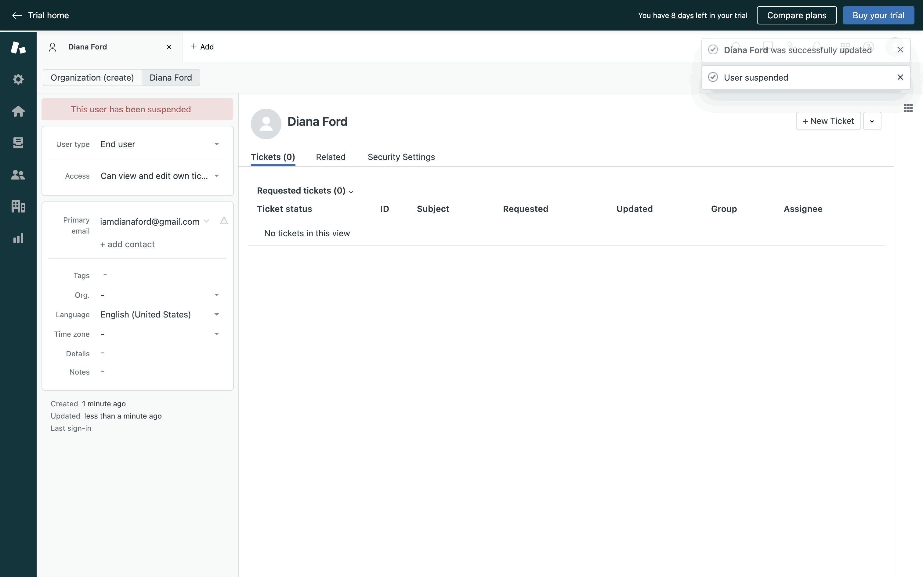Click the Zendesk logo icon in sidebar
Screen dimensions: 923x577
point(18,47)
